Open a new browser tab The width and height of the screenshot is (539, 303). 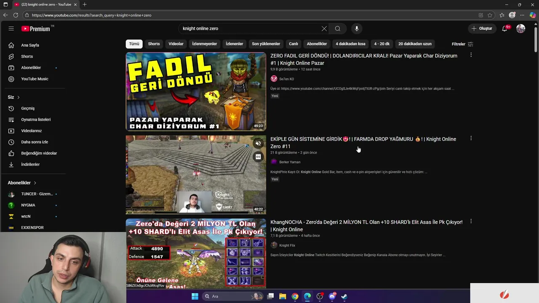point(85,5)
